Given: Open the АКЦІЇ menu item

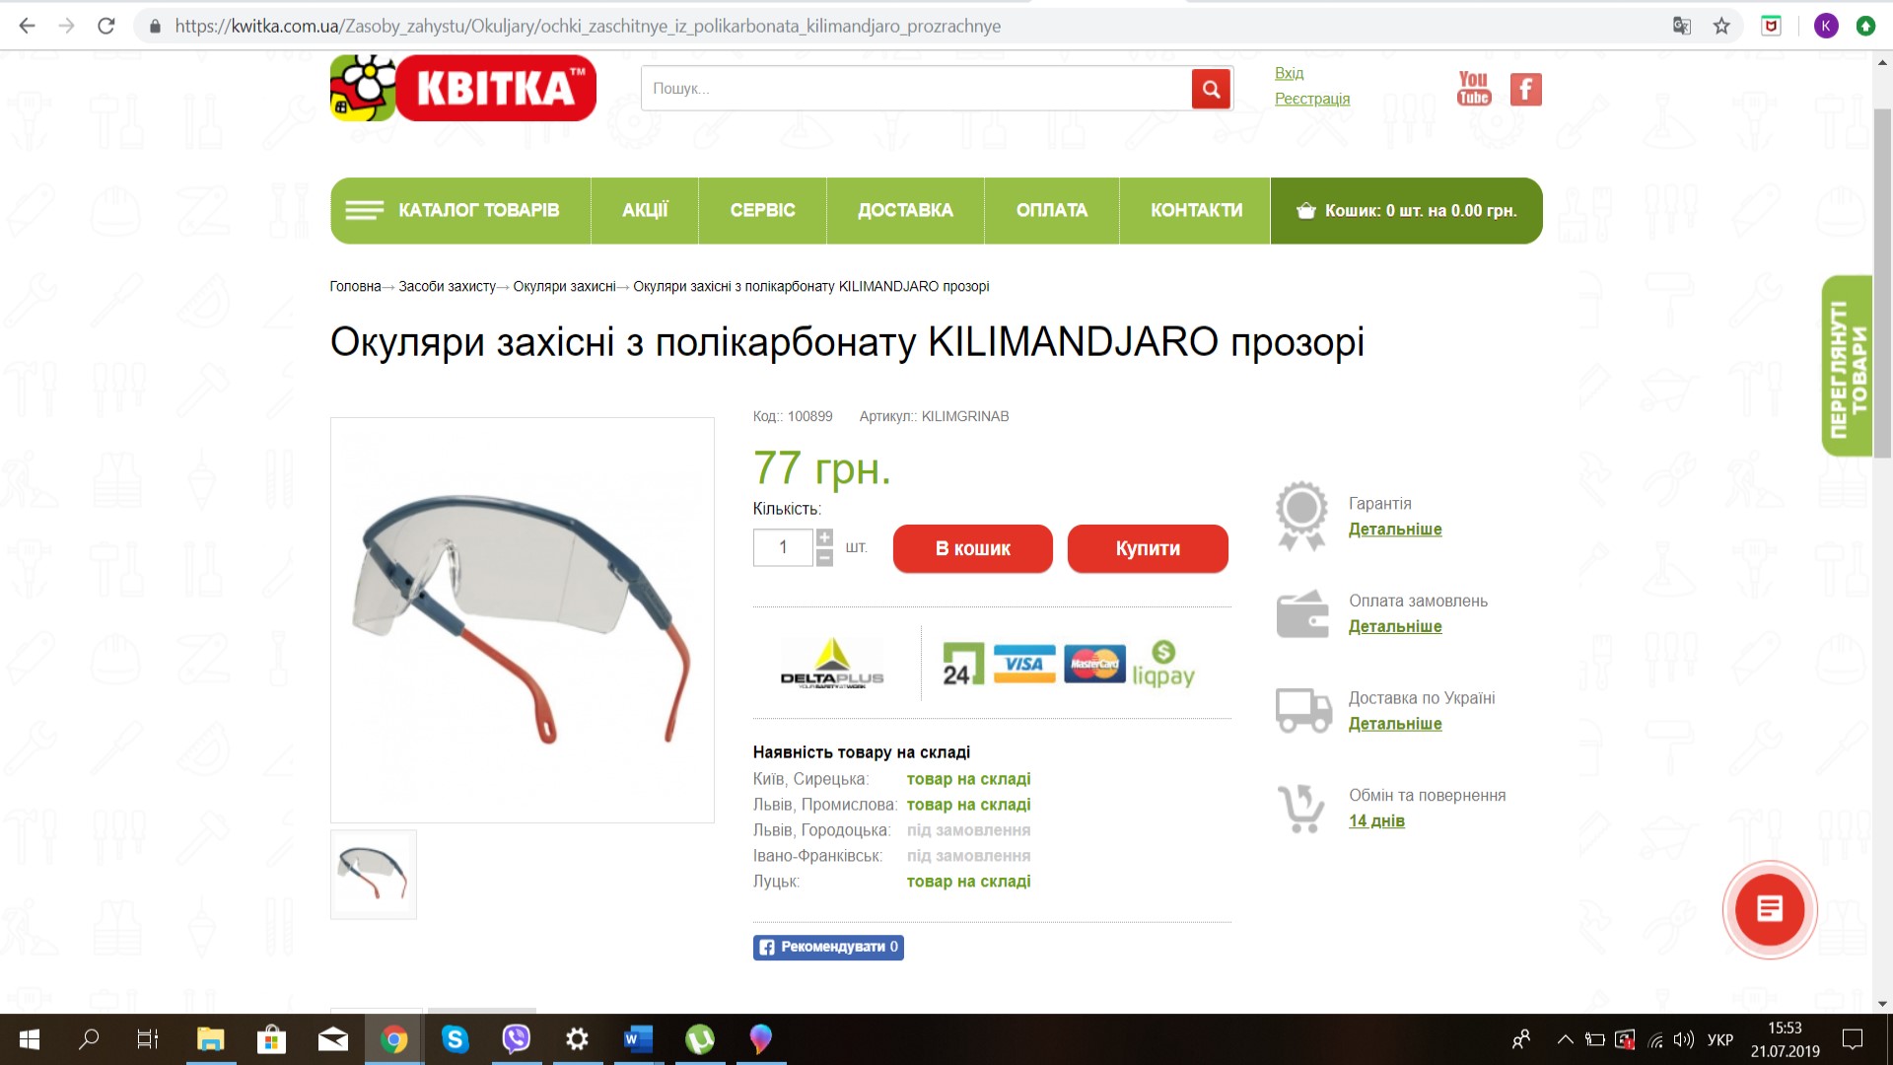Looking at the screenshot, I should pyautogui.click(x=645, y=210).
